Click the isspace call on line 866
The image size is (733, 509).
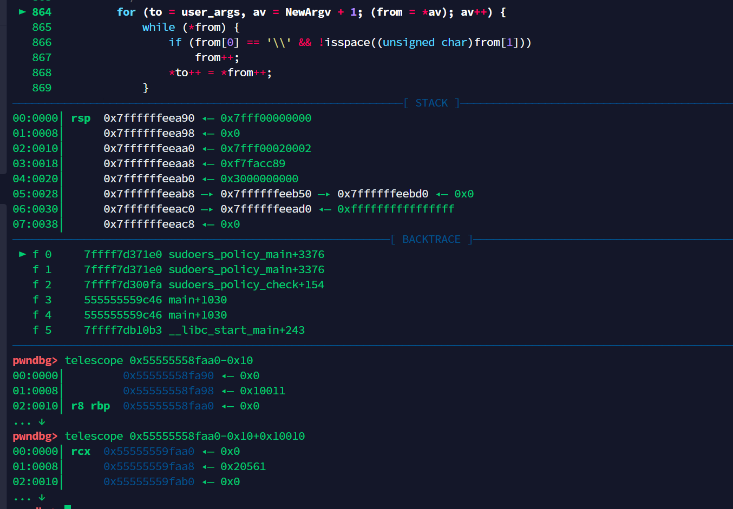(x=347, y=42)
